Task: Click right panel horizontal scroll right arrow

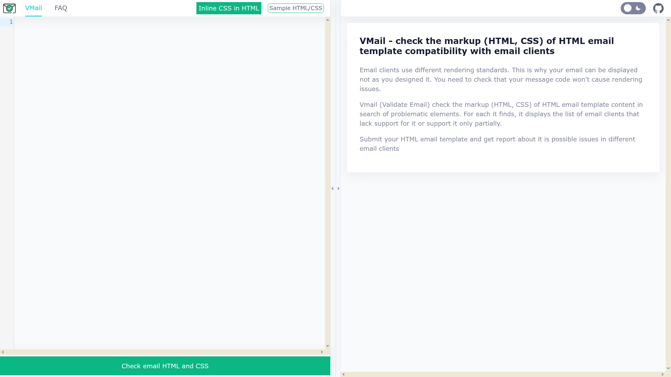Action: 663,375
